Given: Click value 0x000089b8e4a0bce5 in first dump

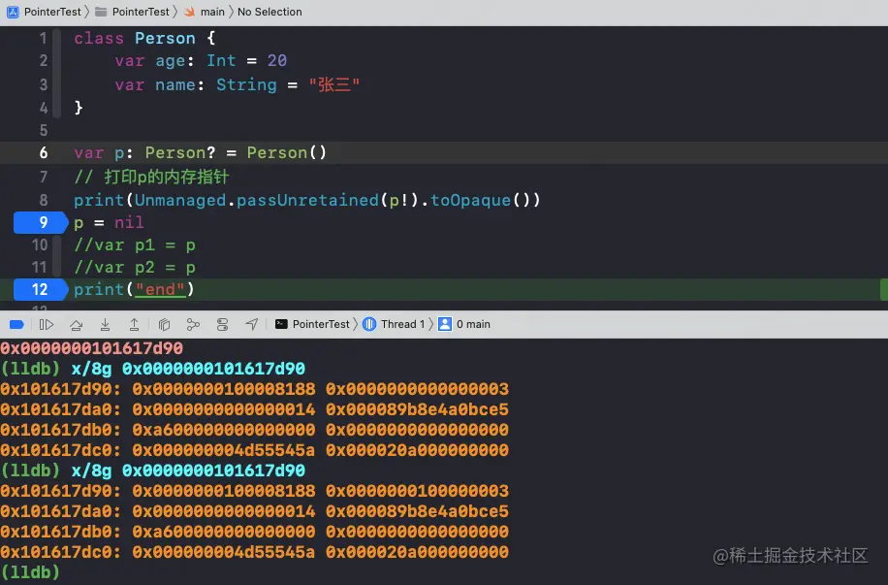Looking at the screenshot, I should click(417, 409).
